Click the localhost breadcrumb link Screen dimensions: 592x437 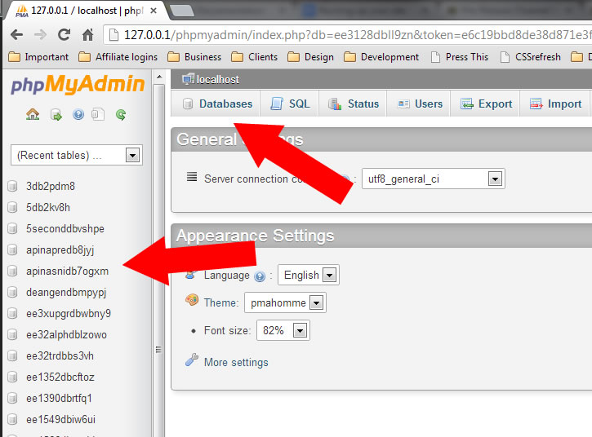click(x=218, y=80)
